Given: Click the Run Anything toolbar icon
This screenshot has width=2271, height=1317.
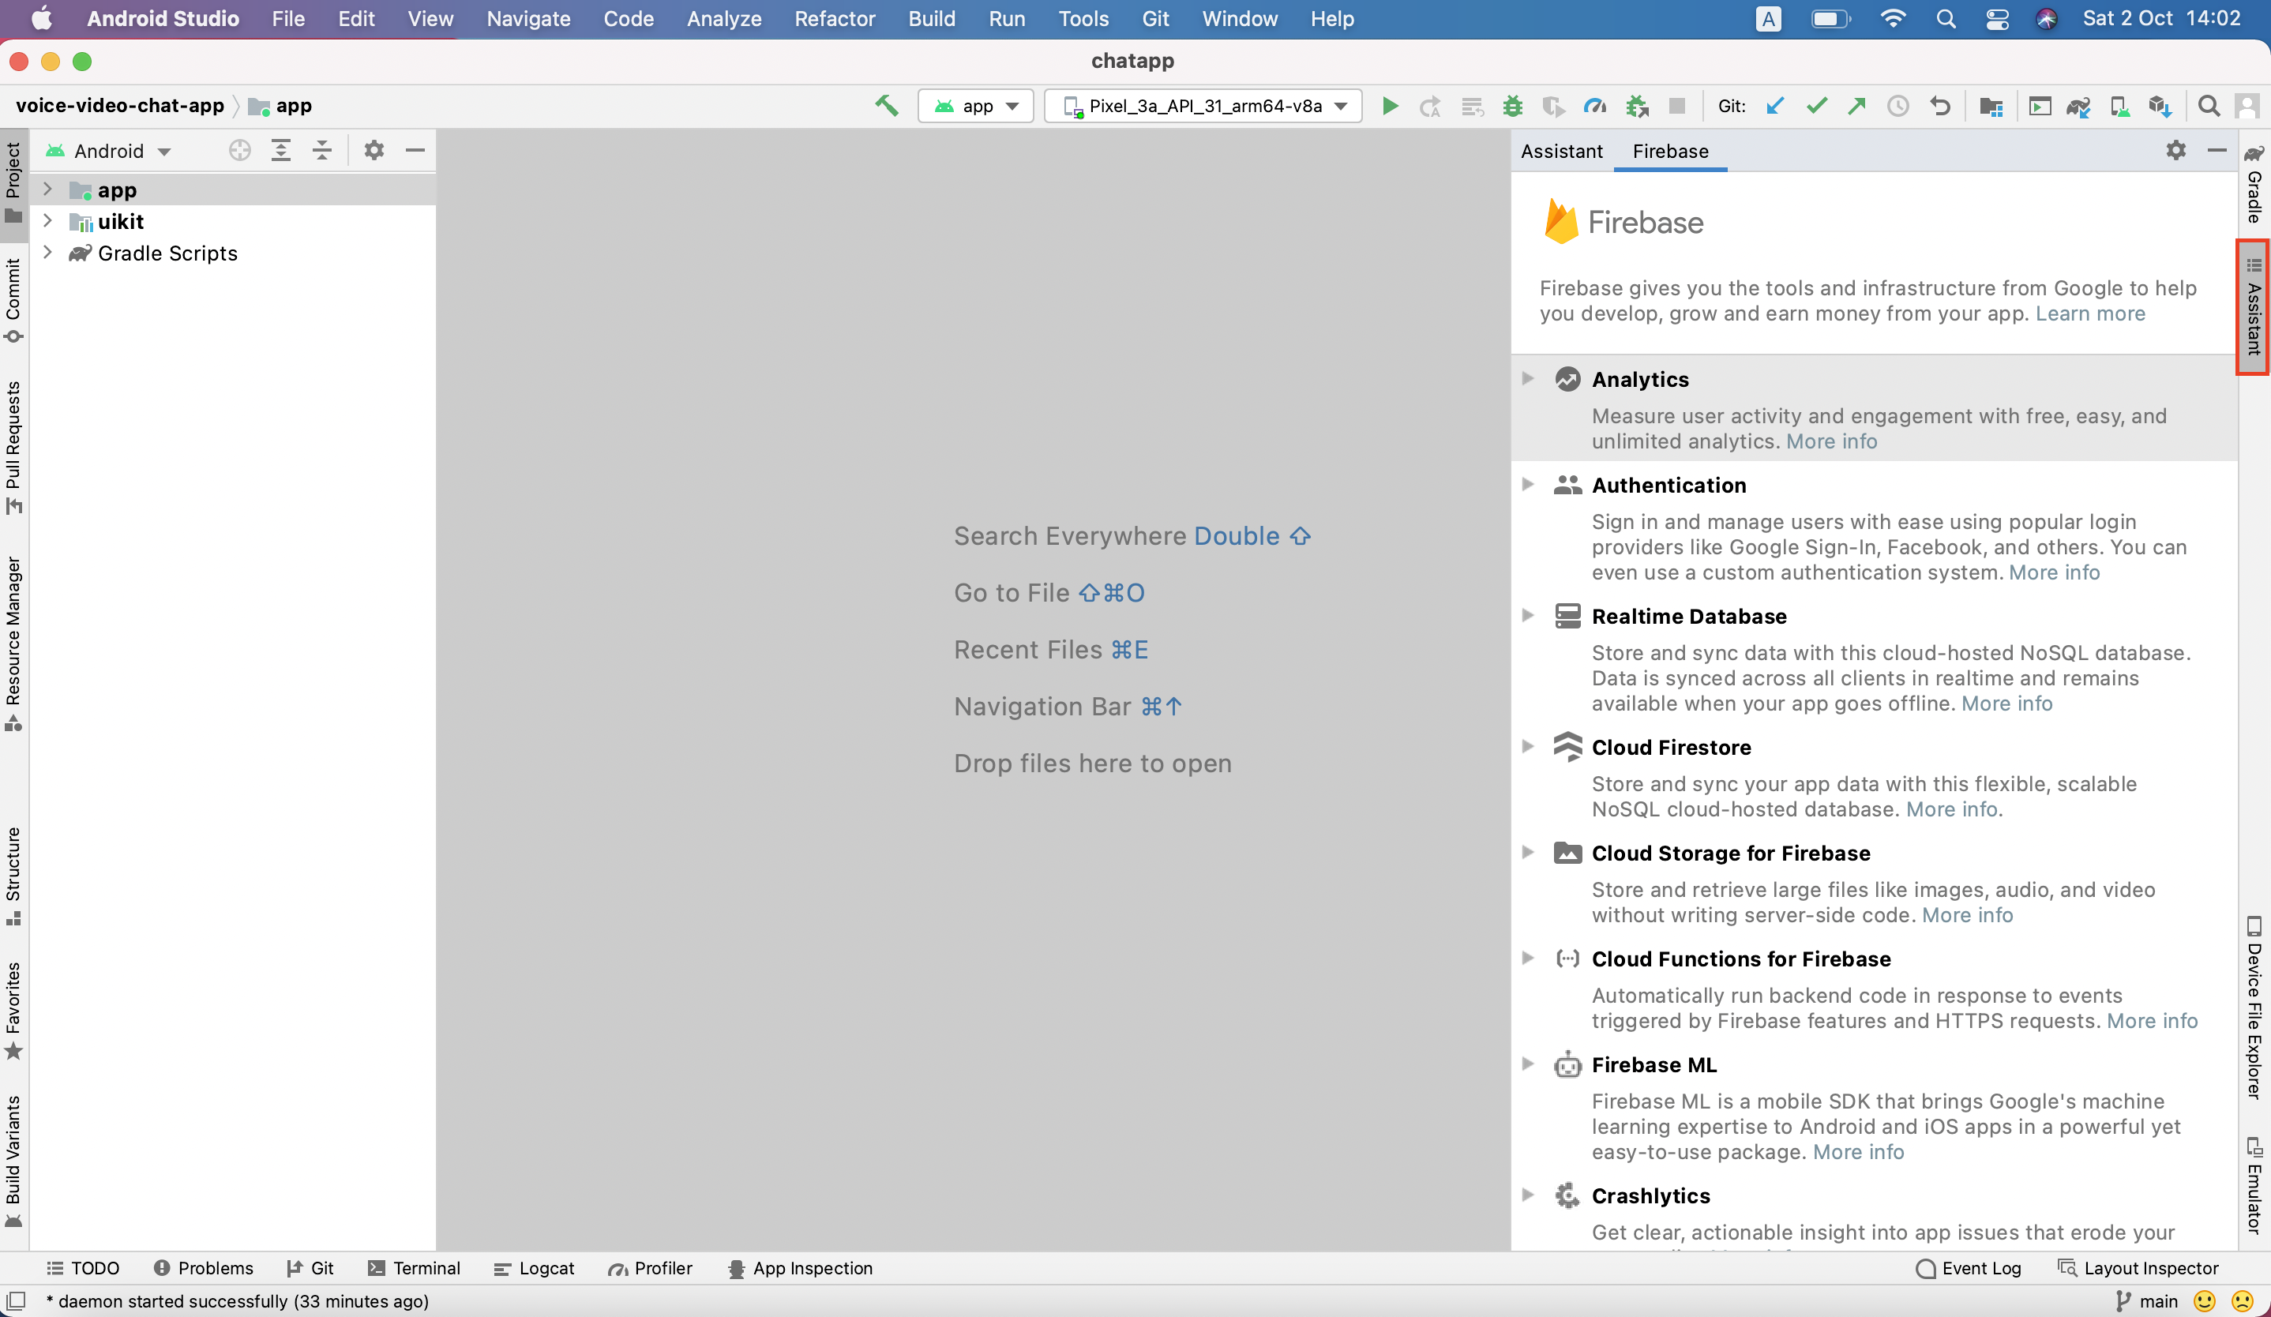Looking at the screenshot, I should [2040, 107].
